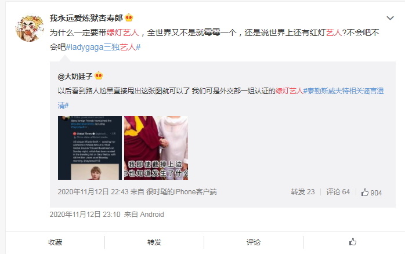This screenshot has width=405, height=254.
Task: Click 评论 64 on quoted post
Action: click(338, 192)
